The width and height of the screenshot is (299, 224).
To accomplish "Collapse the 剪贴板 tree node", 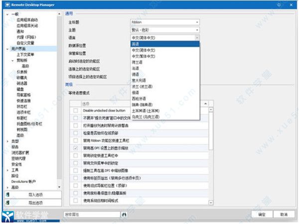I will 12,61.
